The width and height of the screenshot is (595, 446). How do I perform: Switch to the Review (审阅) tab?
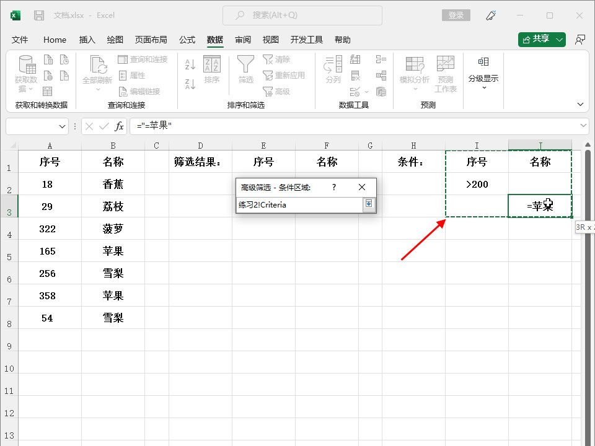click(243, 40)
